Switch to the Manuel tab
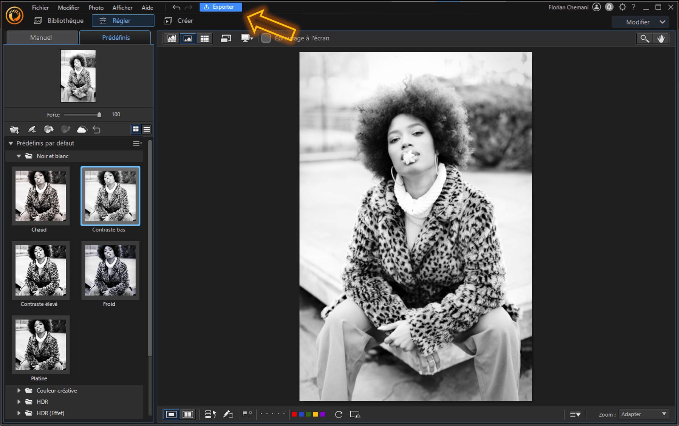This screenshot has width=679, height=426. pos(41,37)
